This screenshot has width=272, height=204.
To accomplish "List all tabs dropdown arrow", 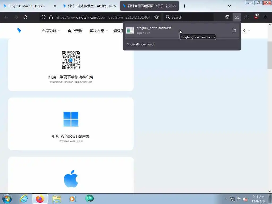I will pyautogui.click(x=229, y=6).
